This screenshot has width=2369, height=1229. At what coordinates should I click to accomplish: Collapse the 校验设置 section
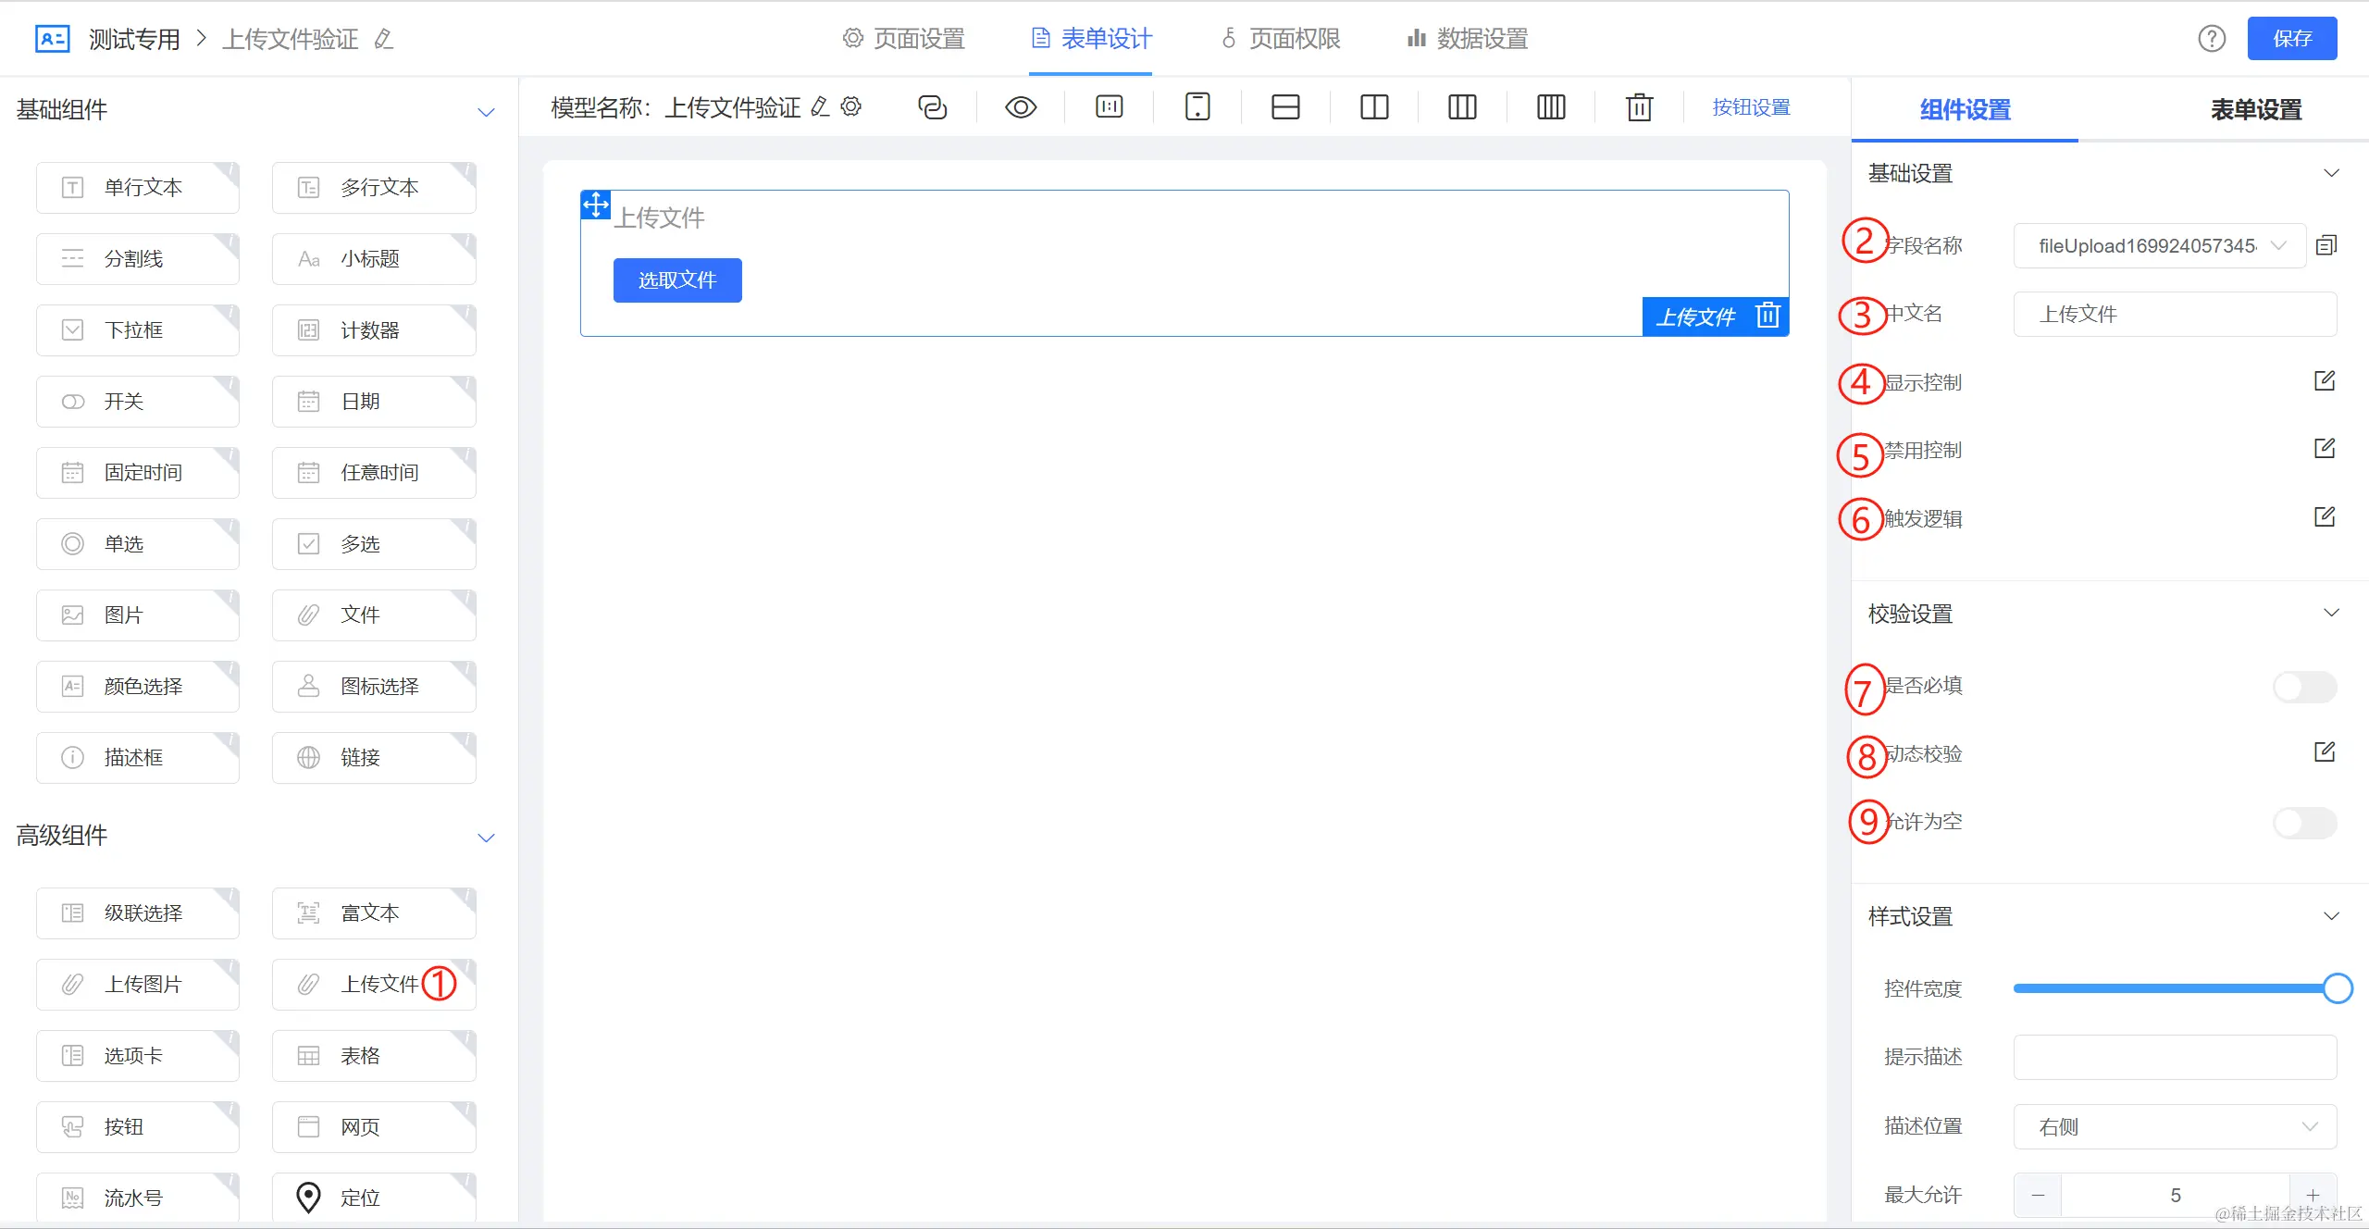(x=2331, y=614)
